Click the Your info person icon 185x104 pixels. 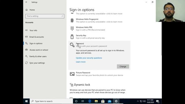26,30
